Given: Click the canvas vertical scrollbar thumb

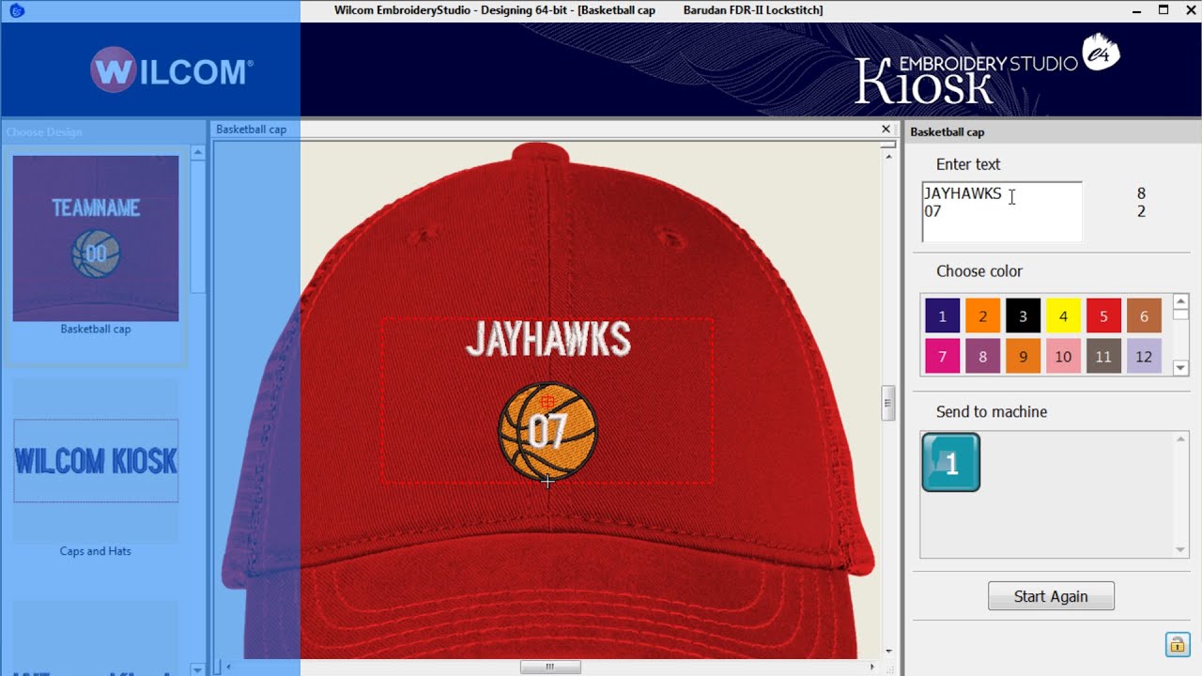Looking at the screenshot, I should pyautogui.click(x=888, y=403).
